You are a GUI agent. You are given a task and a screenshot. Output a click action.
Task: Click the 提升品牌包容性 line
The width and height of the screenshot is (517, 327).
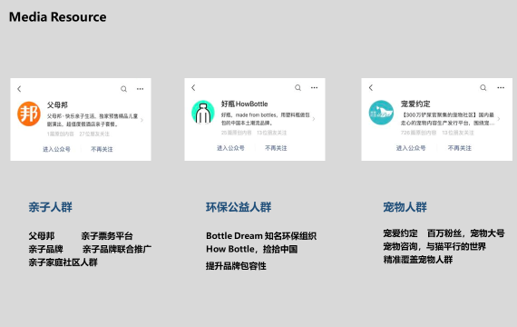click(x=236, y=266)
